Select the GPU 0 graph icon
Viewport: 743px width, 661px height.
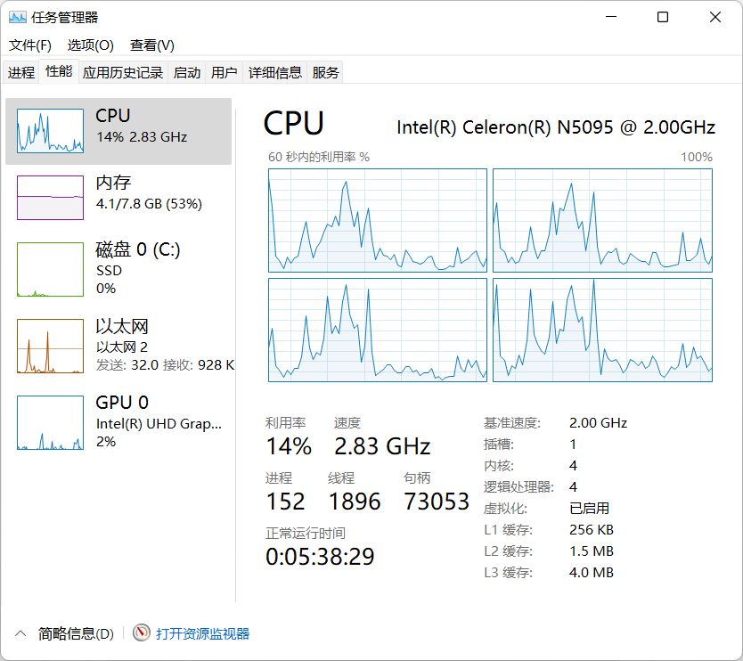pos(49,420)
